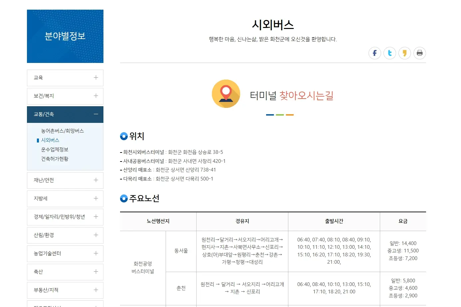Expand the 지방세 plus icon
Image resolution: width=461 pixels, height=307 pixels.
[x=96, y=198]
